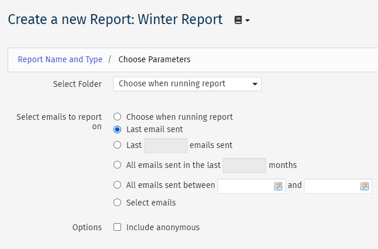The height and width of the screenshot is (249, 378).
Task: Select 'Choose when running report' radio option
Action: (118, 117)
